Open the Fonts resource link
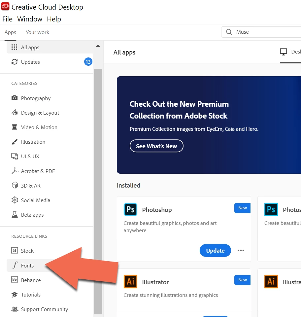301x317 pixels. (x=27, y=265)
